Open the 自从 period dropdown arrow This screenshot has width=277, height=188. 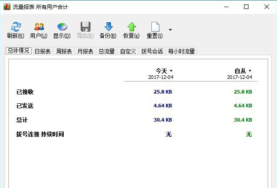[250, 71]
